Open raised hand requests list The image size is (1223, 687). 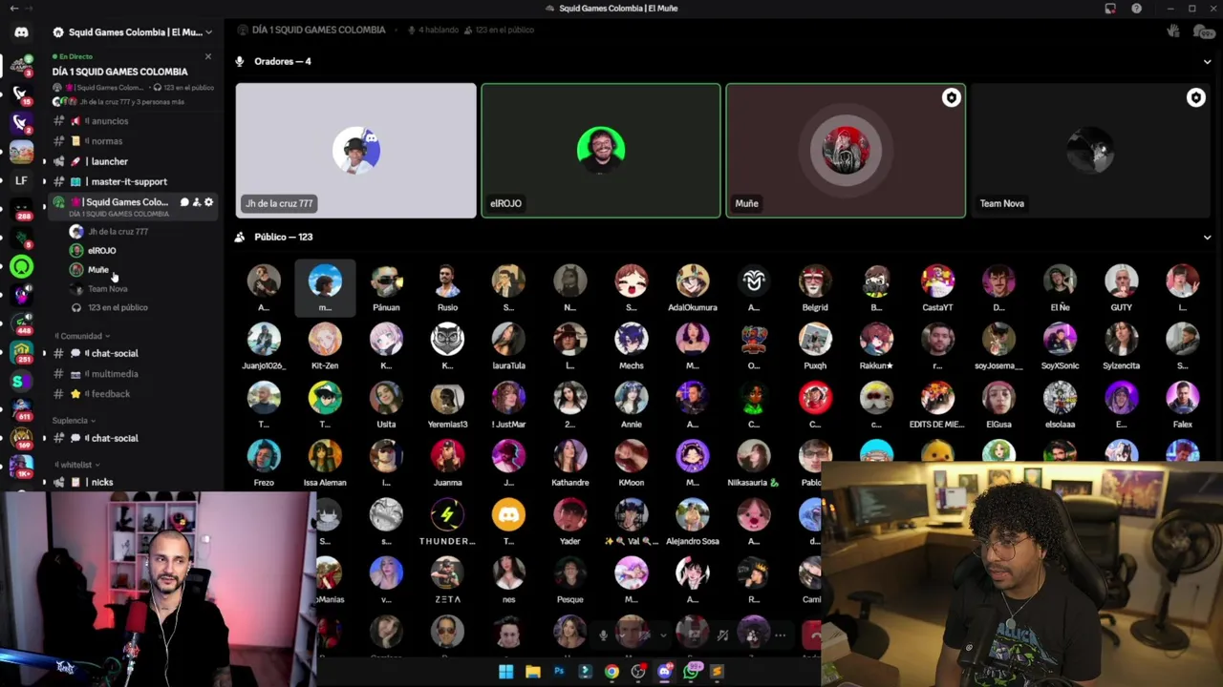pos(1173,31)
